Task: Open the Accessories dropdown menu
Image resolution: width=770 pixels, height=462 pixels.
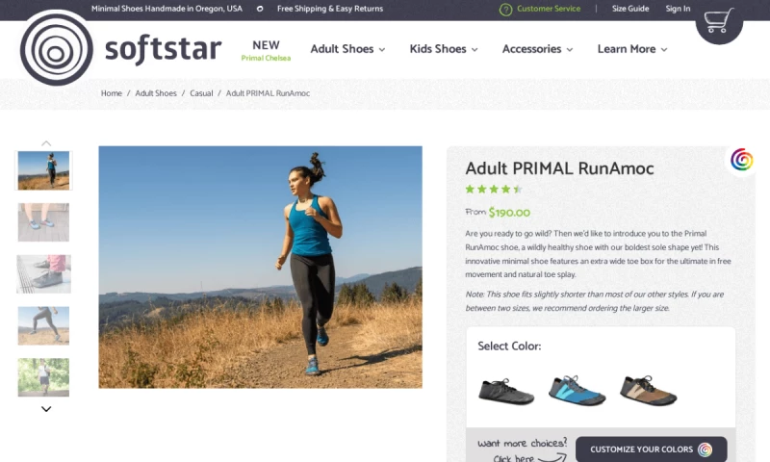Action: [537, 49]
